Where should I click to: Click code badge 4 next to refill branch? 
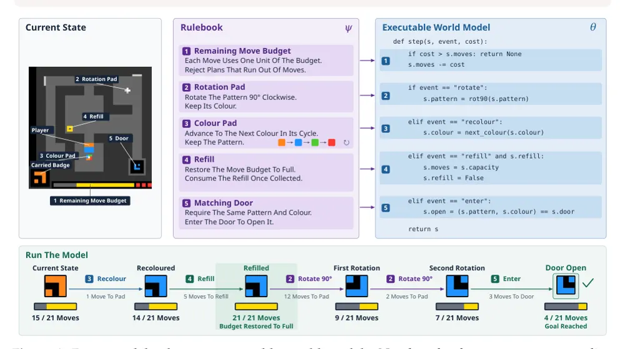click(386, 170)
